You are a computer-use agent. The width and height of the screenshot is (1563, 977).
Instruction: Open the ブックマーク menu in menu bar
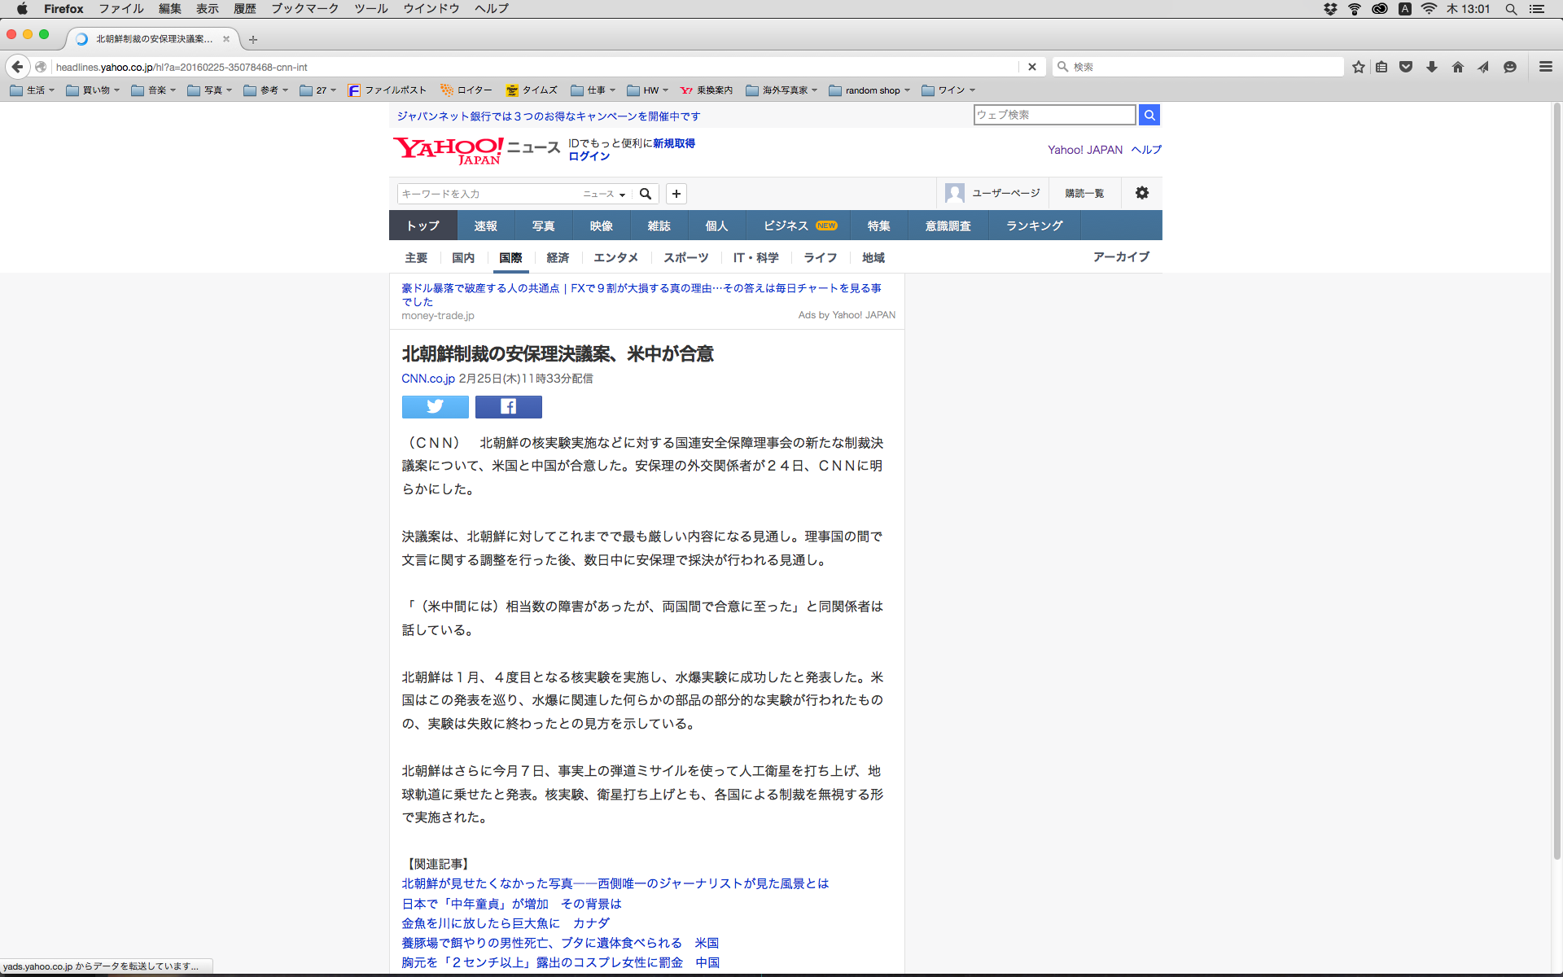(x=304, y=9)
